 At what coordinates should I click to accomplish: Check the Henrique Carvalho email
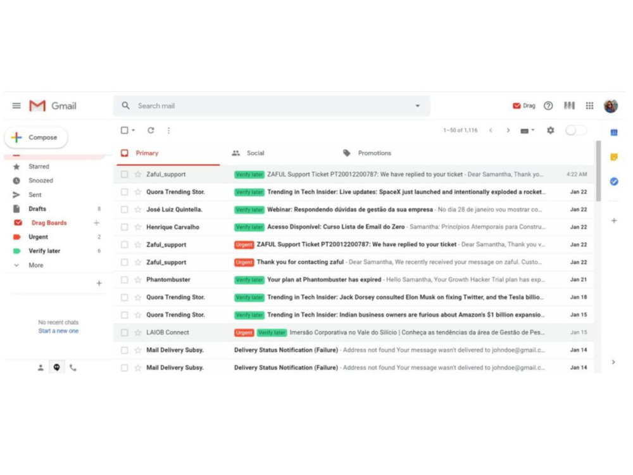[x=124, y=227]
